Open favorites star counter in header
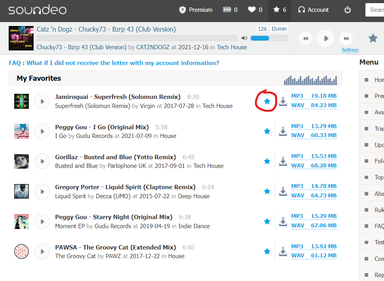This screenshot has width=384, height=281. coord(280,10)
